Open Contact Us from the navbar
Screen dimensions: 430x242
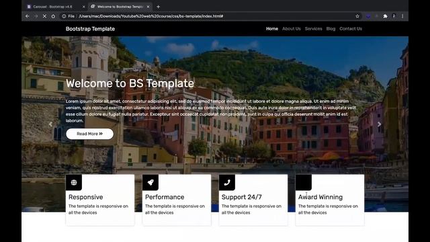(x=351, y=28)
